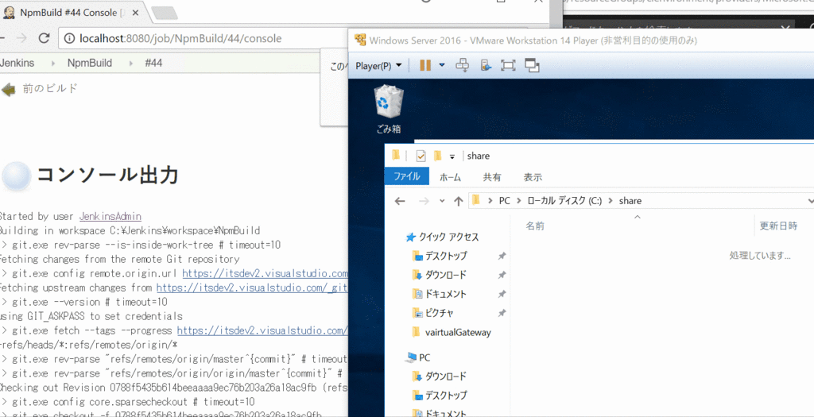This screenshot has height=417, width=814.
Task: Go back in Explorer navigation
Action: pos(400,201)
